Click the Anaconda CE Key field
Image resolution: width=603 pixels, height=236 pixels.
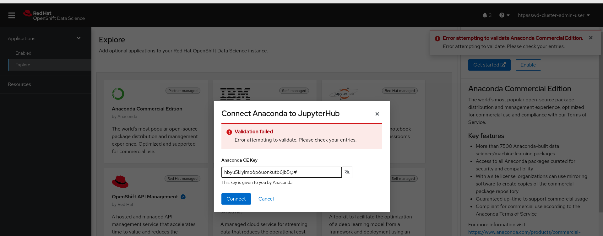[x=281, y=172]
